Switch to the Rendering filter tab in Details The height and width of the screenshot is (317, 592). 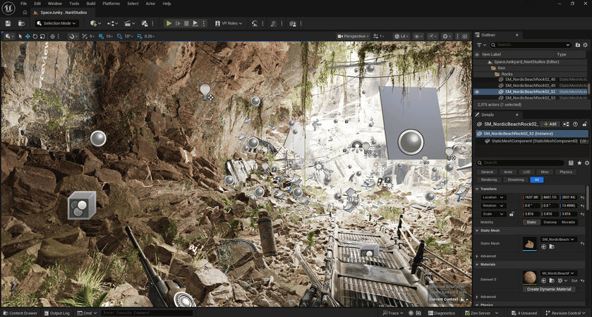[x=488, y=180]
